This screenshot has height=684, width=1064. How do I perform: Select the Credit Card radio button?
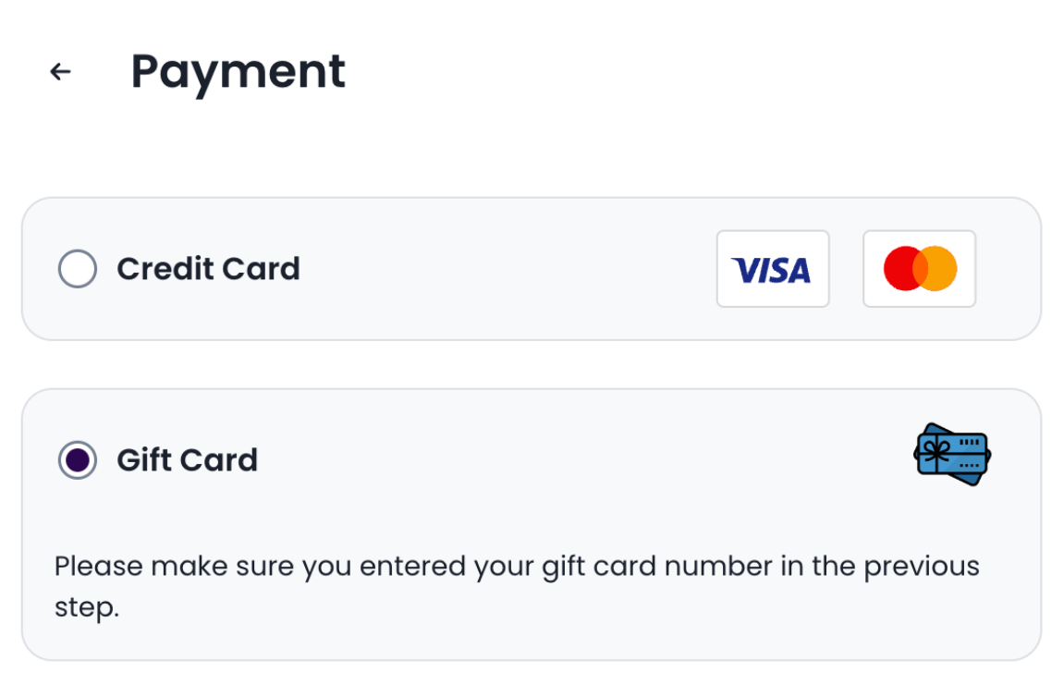point(78,270)
